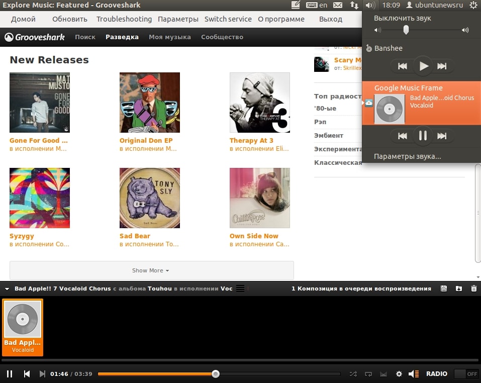Open О программе menu item
The height and width of the screenshot is (383, 481).
click(x=281, y=19)
